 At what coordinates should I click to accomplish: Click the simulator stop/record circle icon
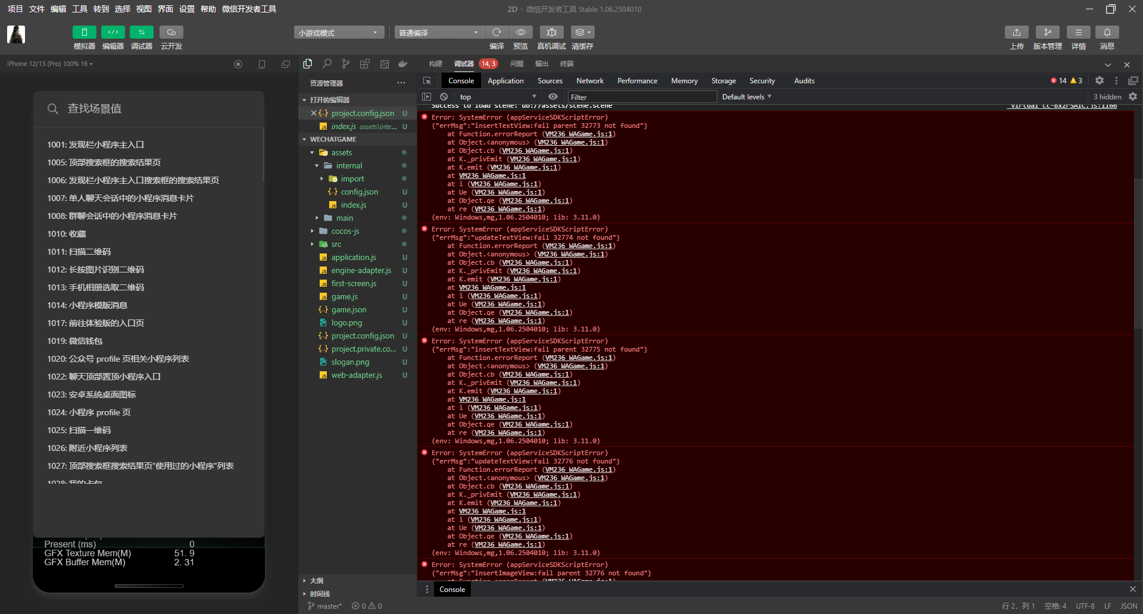(x=238, y=64)
